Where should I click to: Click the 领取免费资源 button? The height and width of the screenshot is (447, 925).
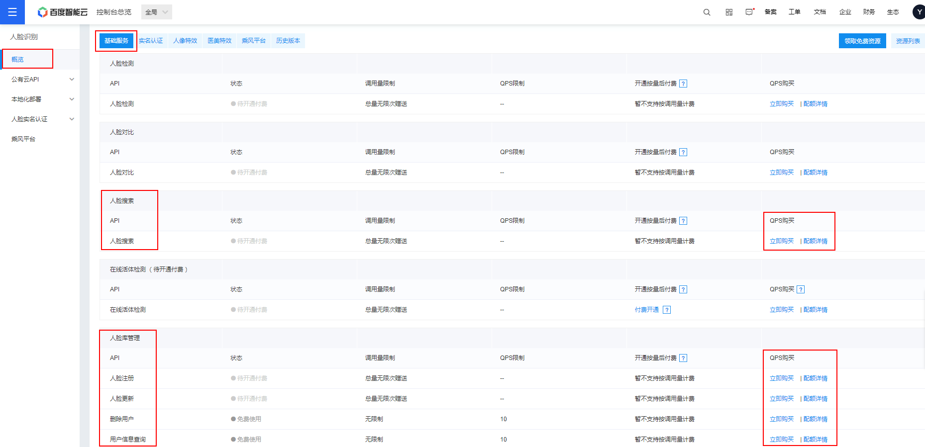(x=862, y=41)
